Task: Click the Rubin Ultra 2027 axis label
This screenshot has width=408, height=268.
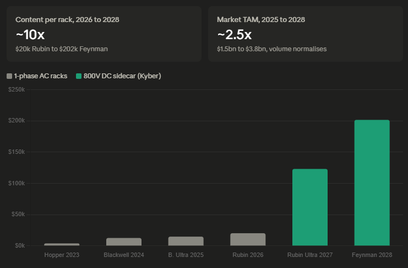Action: click(310, 255)
